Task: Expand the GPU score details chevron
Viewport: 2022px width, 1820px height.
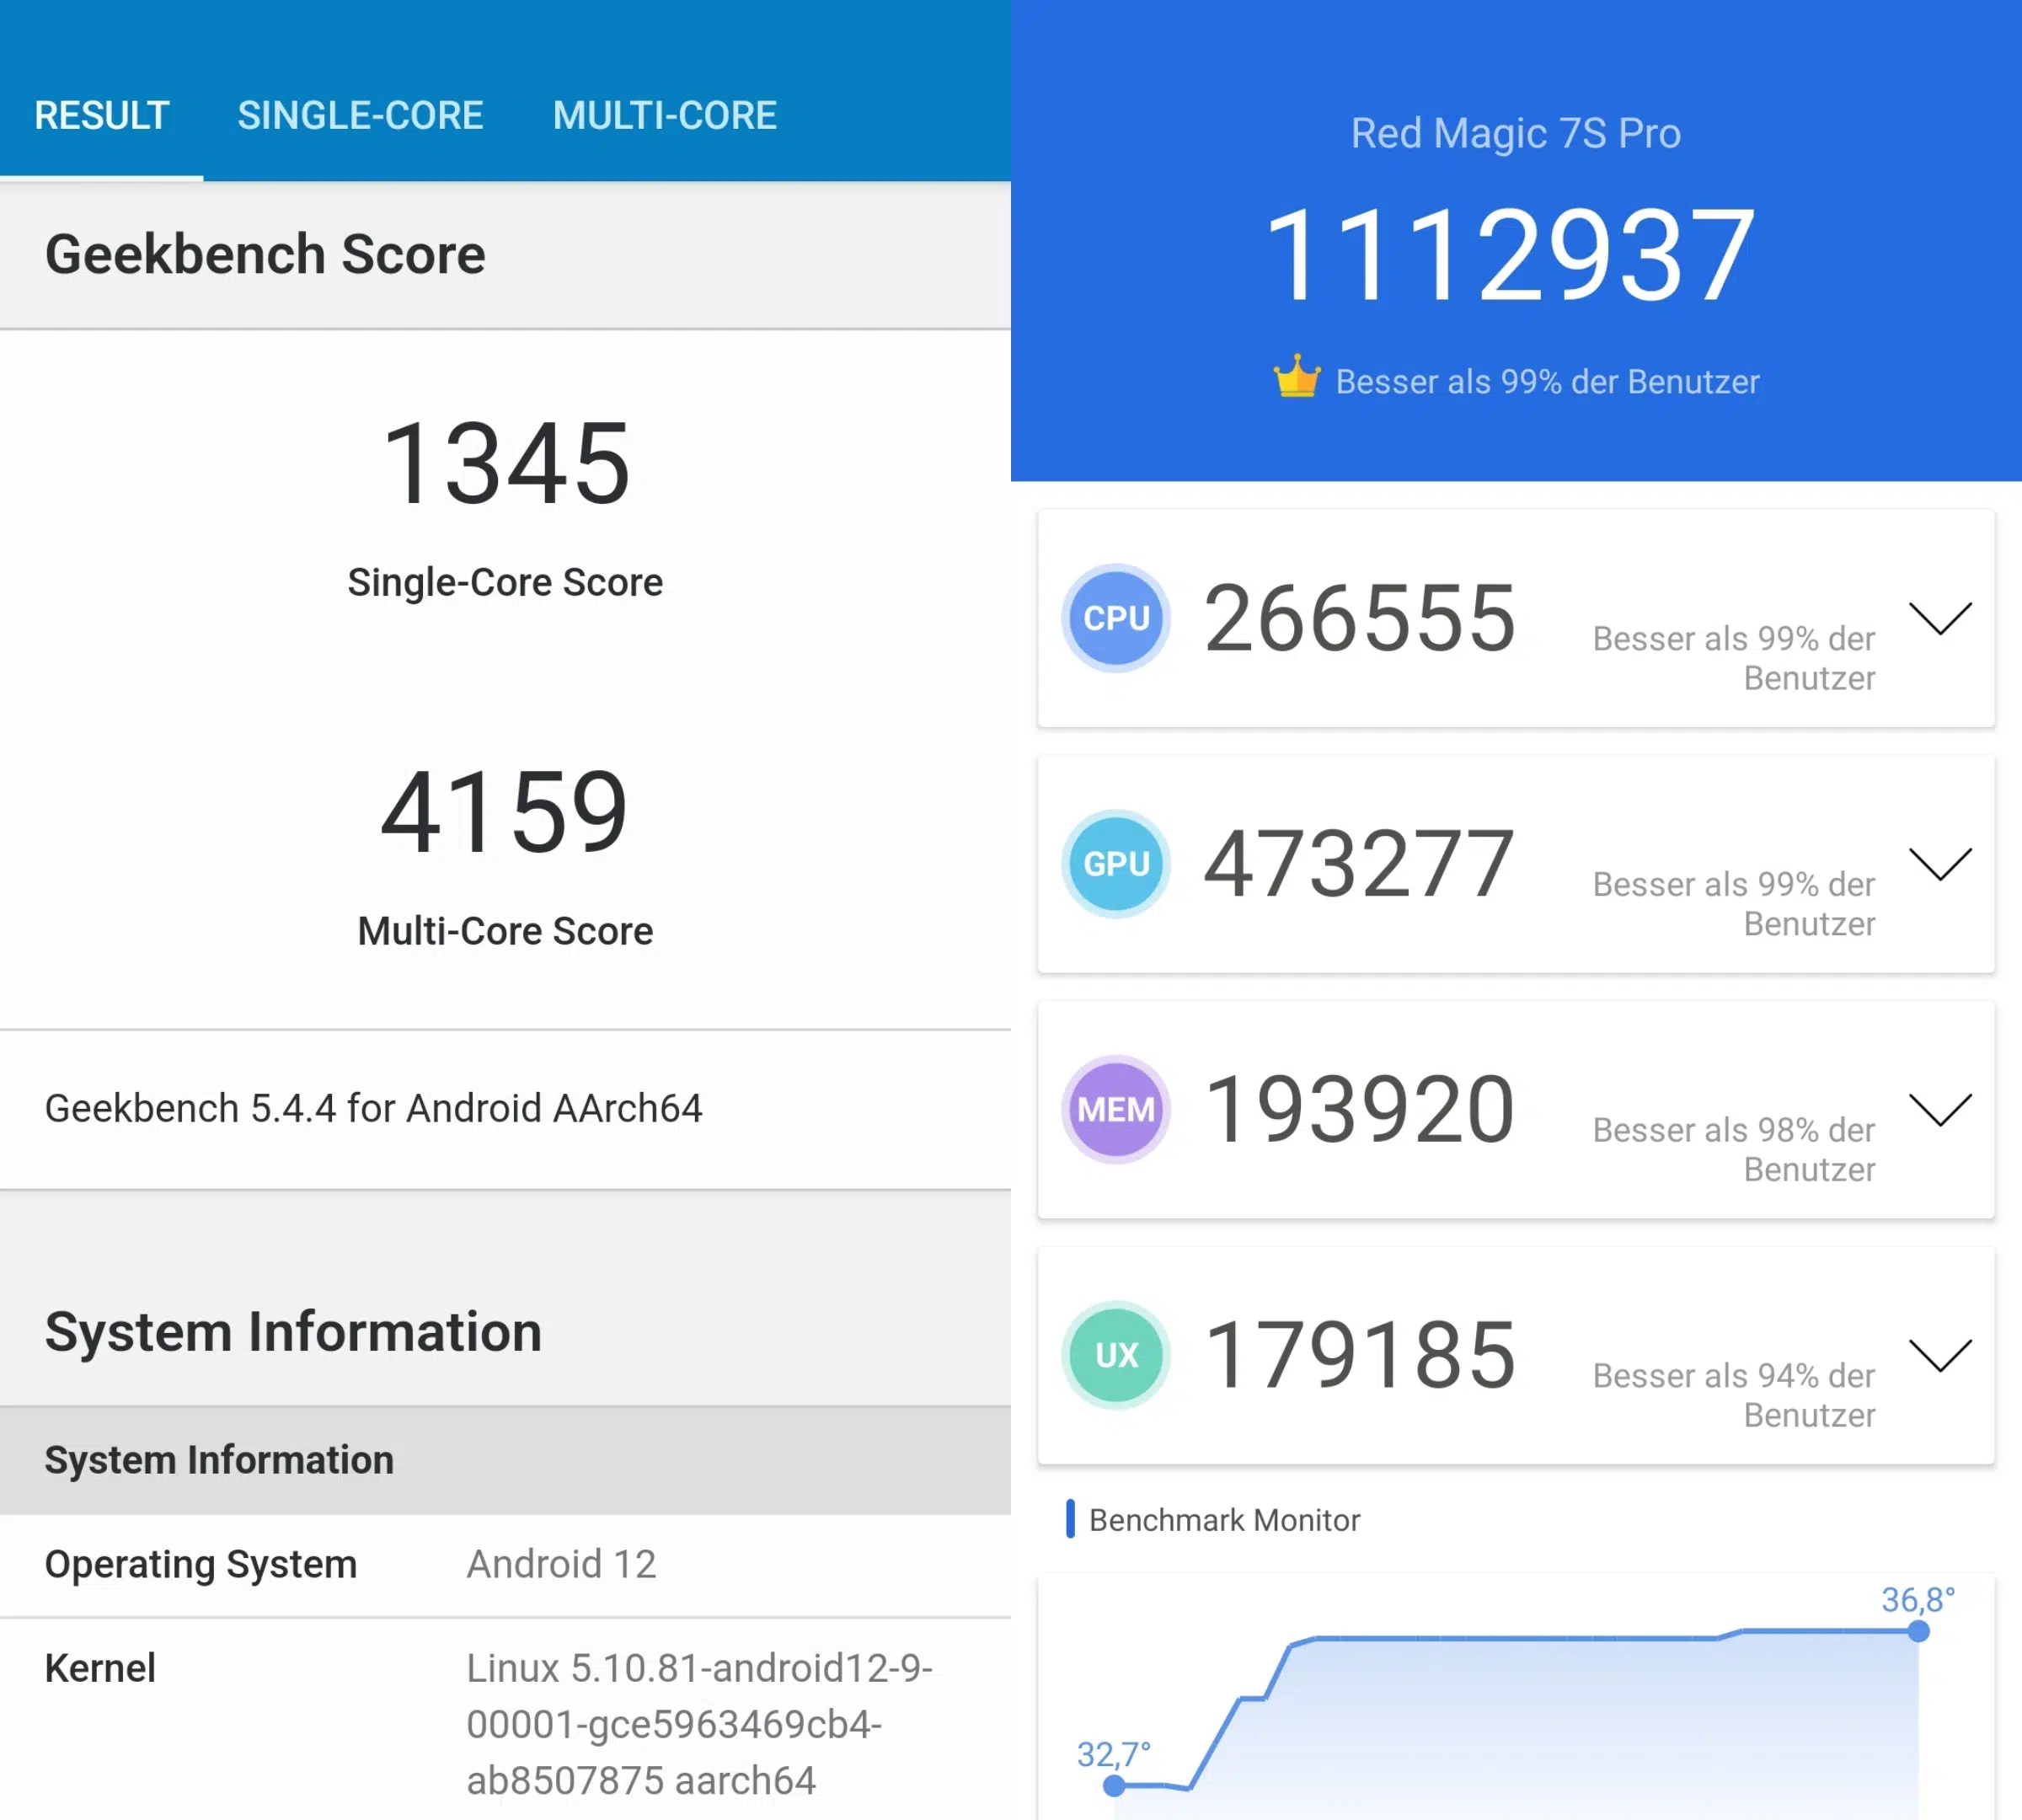Action: [1940, 864]
